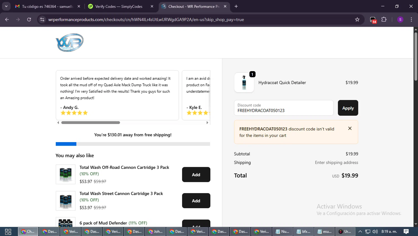Click the browser address bar URL
418x236 pixels.
146,20
